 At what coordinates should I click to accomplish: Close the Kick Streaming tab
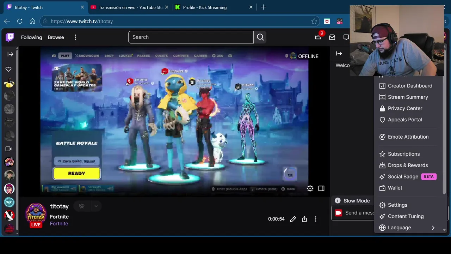[x=251, y=7]
